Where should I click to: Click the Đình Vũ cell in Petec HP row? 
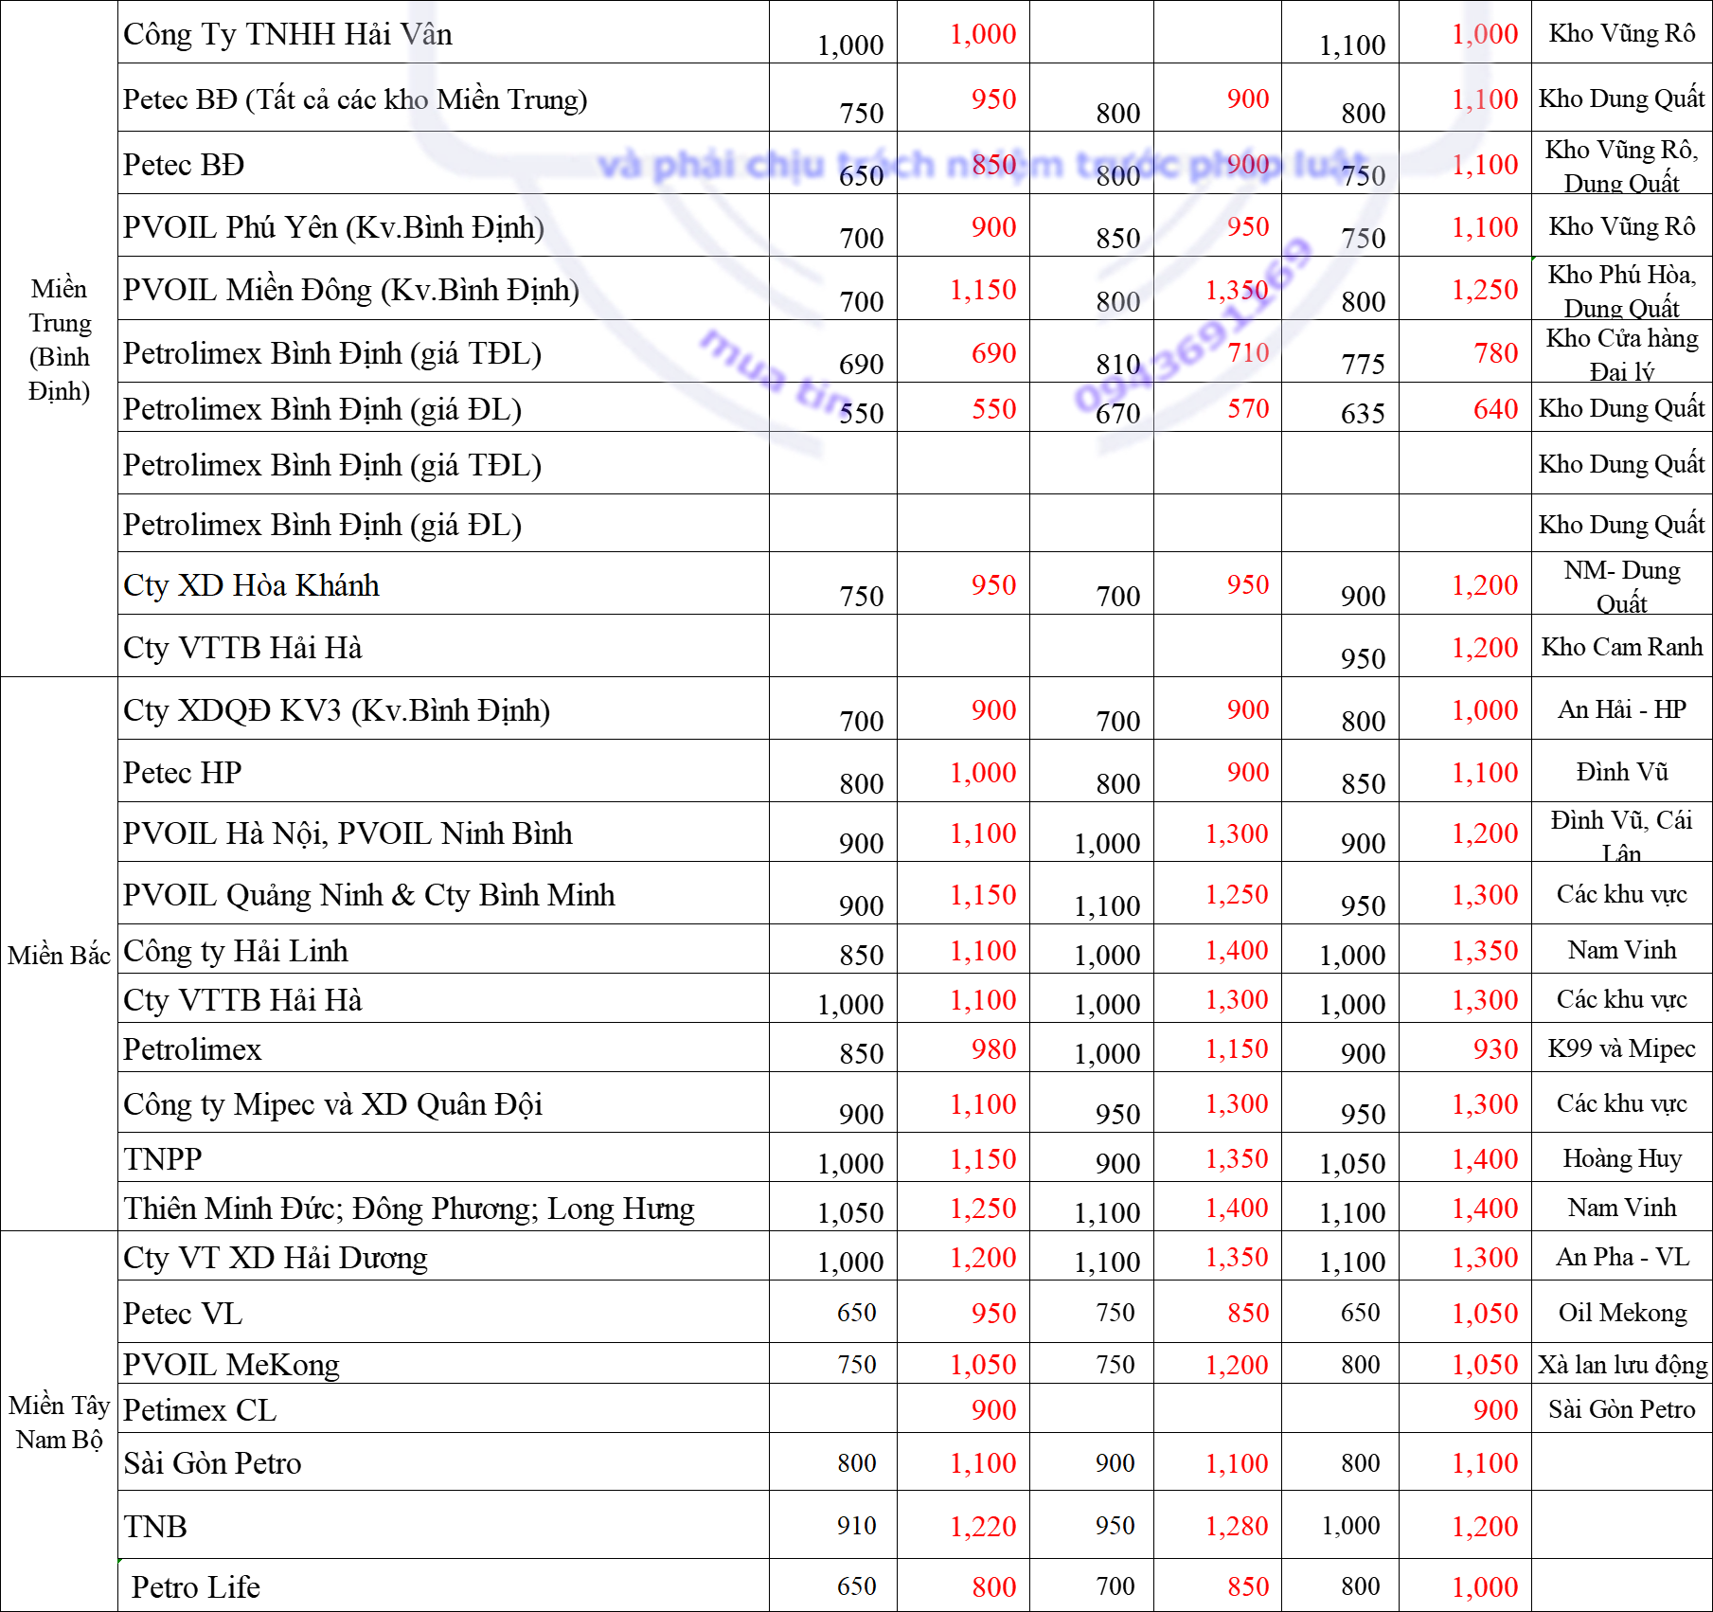[1622, 772]
